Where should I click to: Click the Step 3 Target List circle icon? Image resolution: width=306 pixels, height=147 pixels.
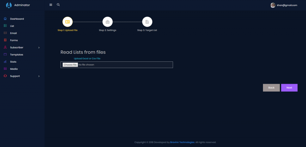click(x=147, y=22)
